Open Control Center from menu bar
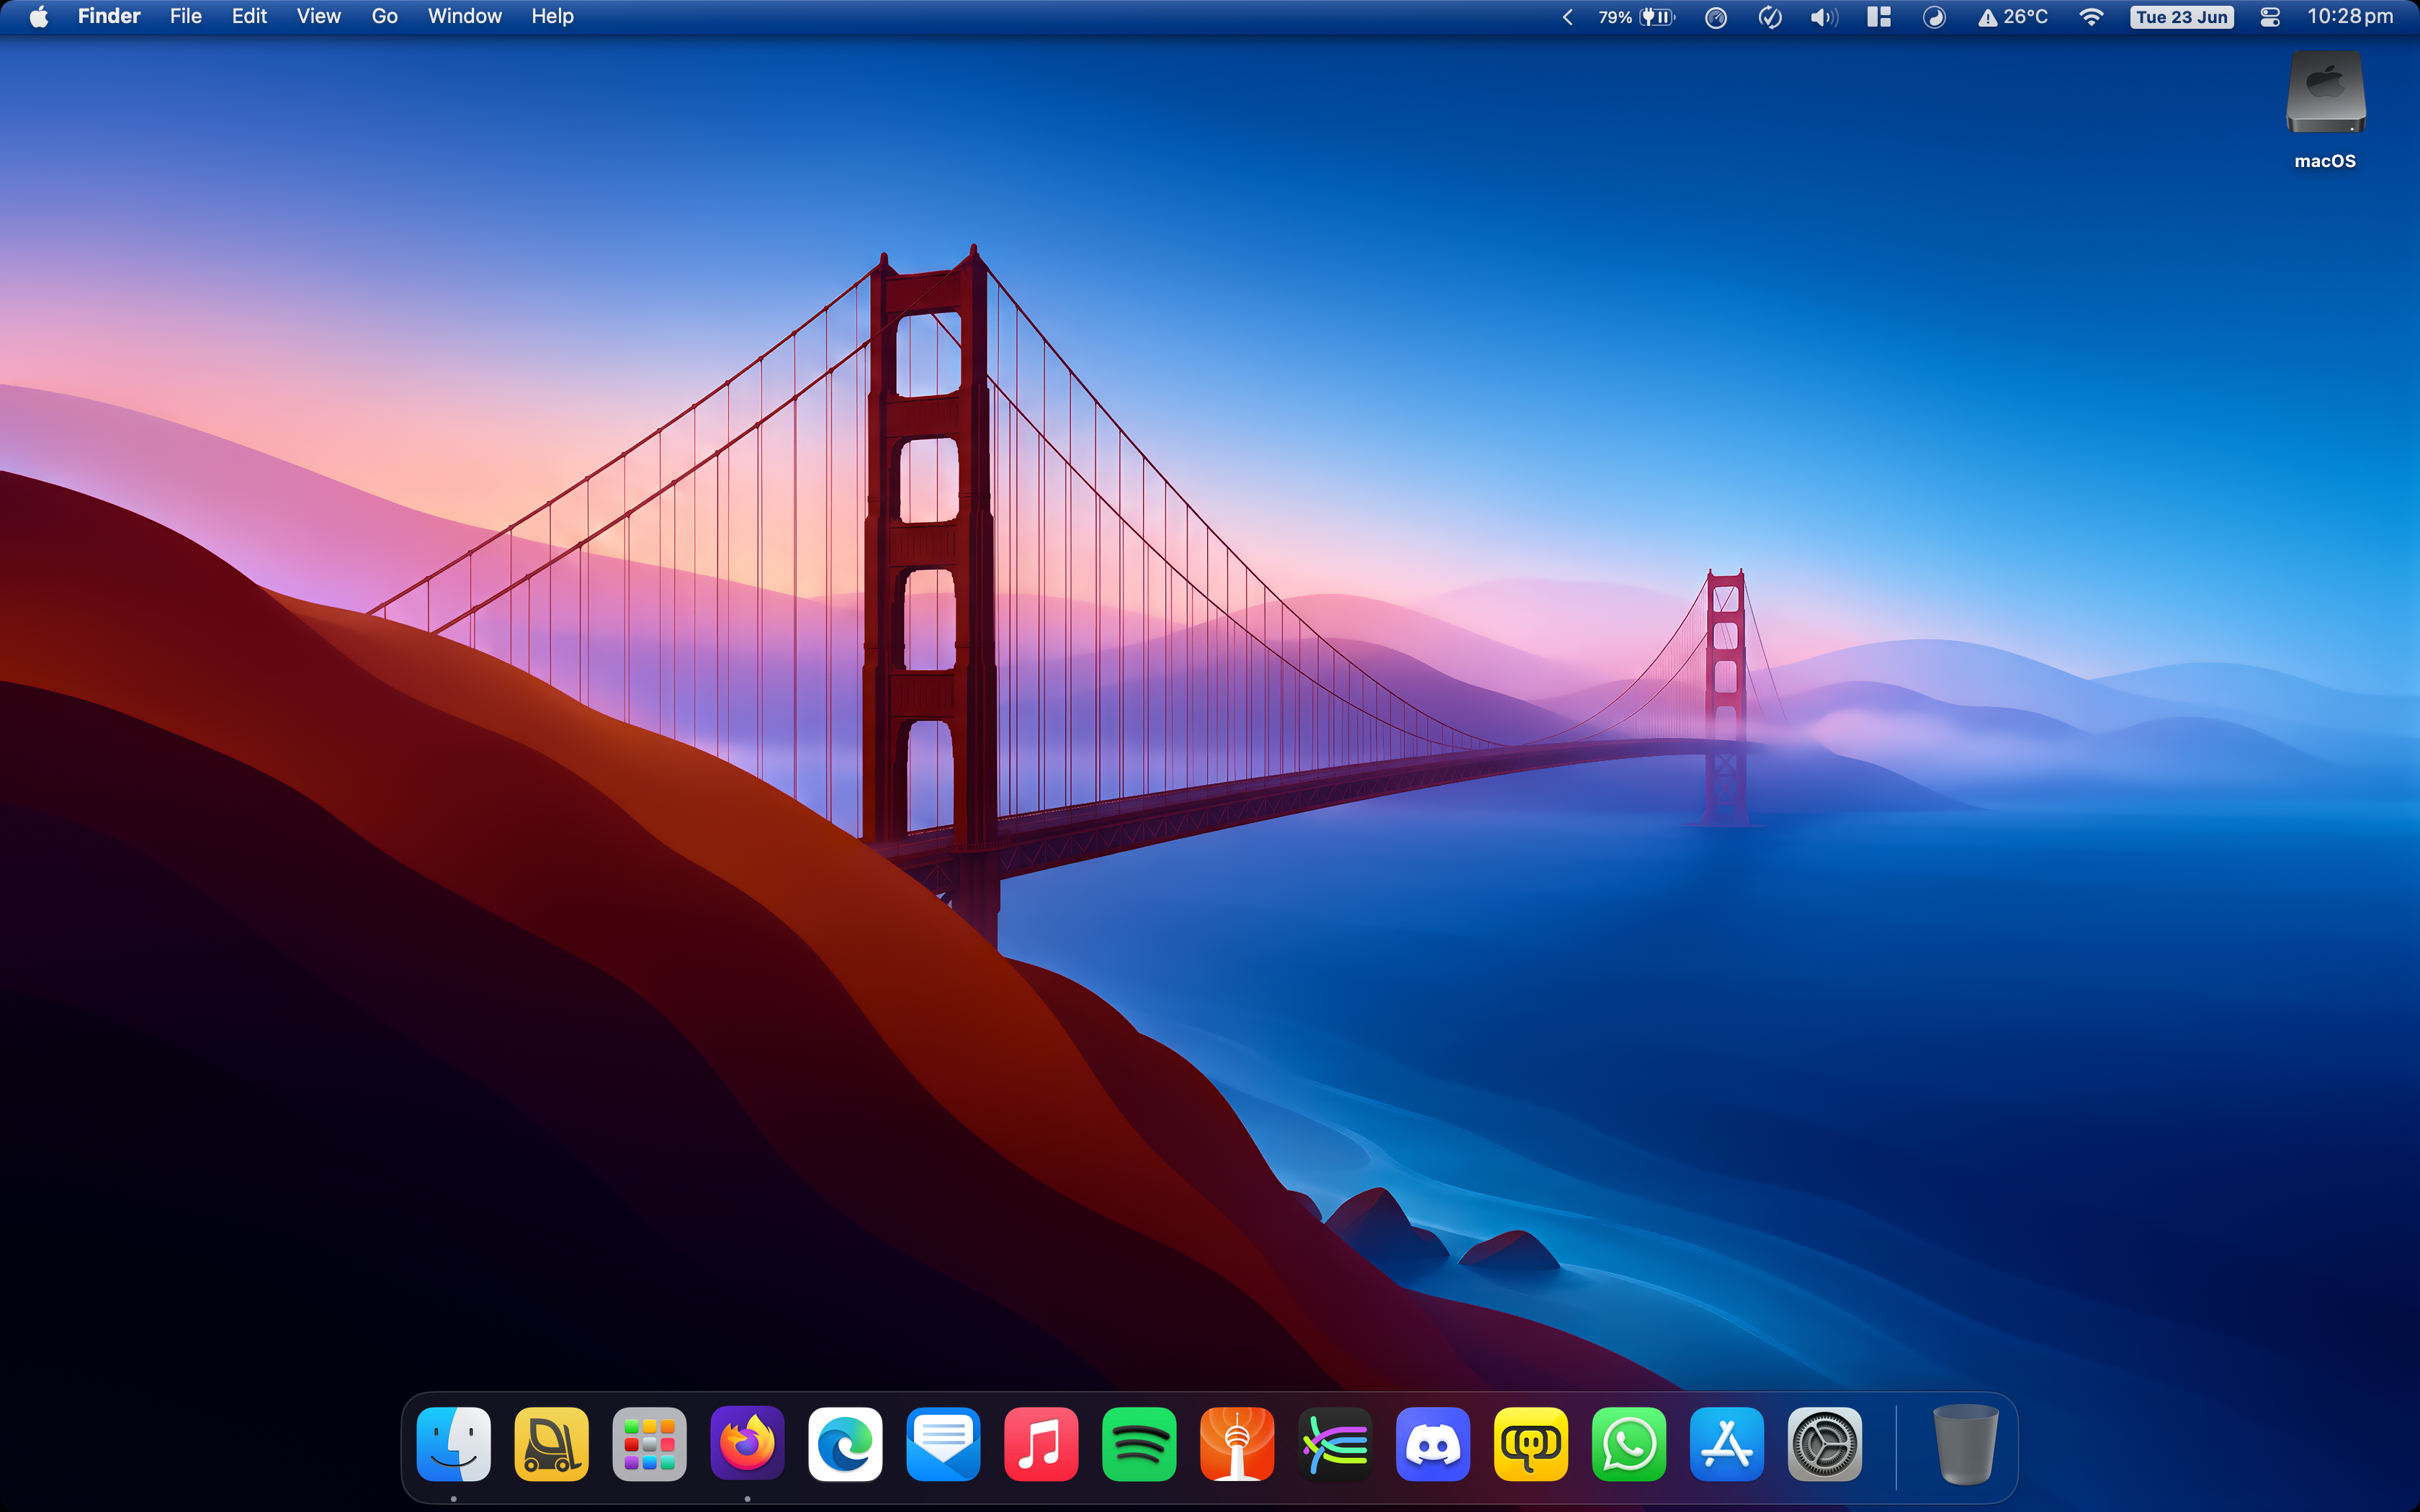Image resolution: width=2420 pixels, height=1512 pixels. coord(2270,17)
